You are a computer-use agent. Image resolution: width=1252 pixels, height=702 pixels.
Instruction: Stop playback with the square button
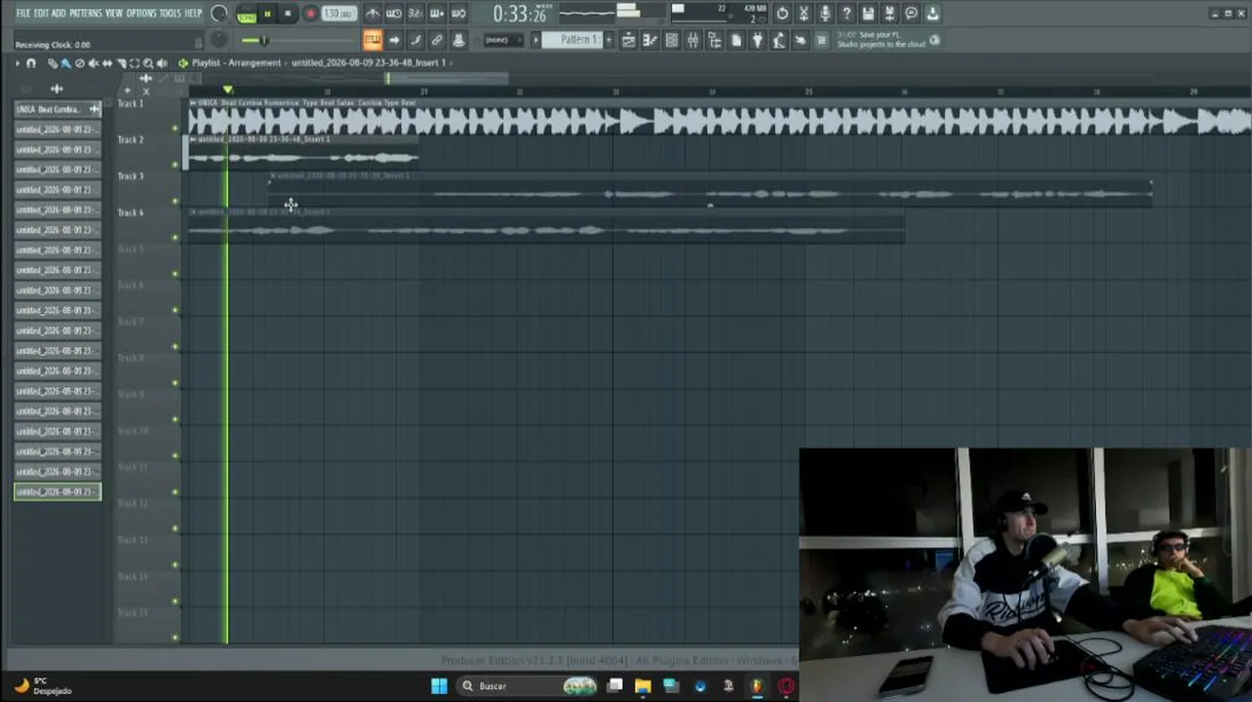tap(288, 14)
